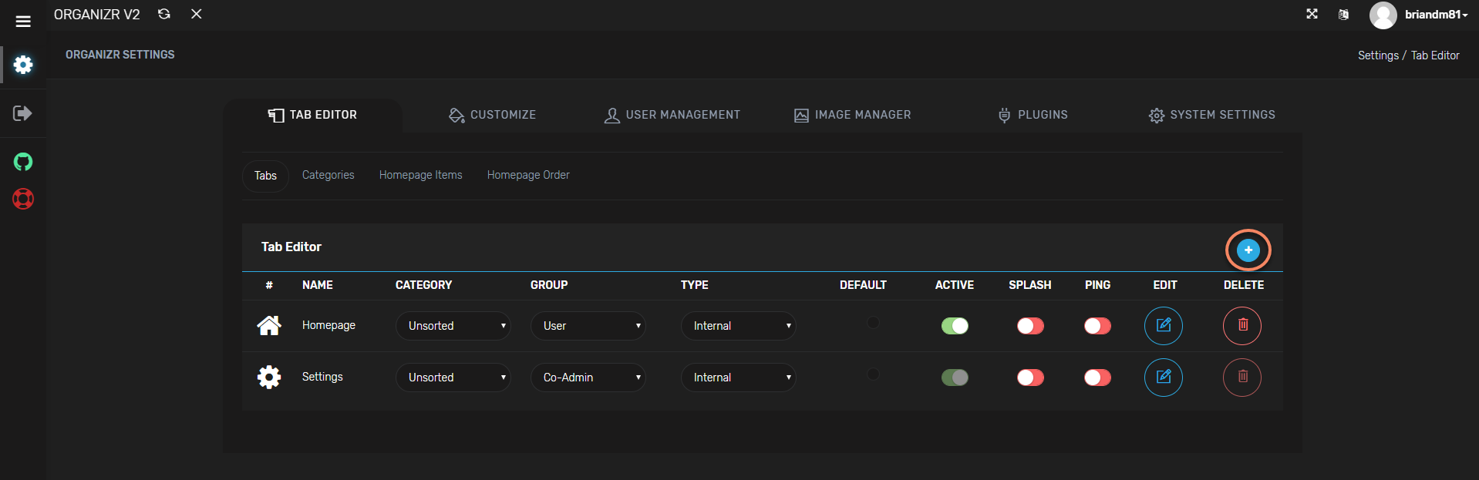This screenshot has width=1479, height=480.
Task: Enable Splash for the Settings tab
Action: (x=1030, y=378)
